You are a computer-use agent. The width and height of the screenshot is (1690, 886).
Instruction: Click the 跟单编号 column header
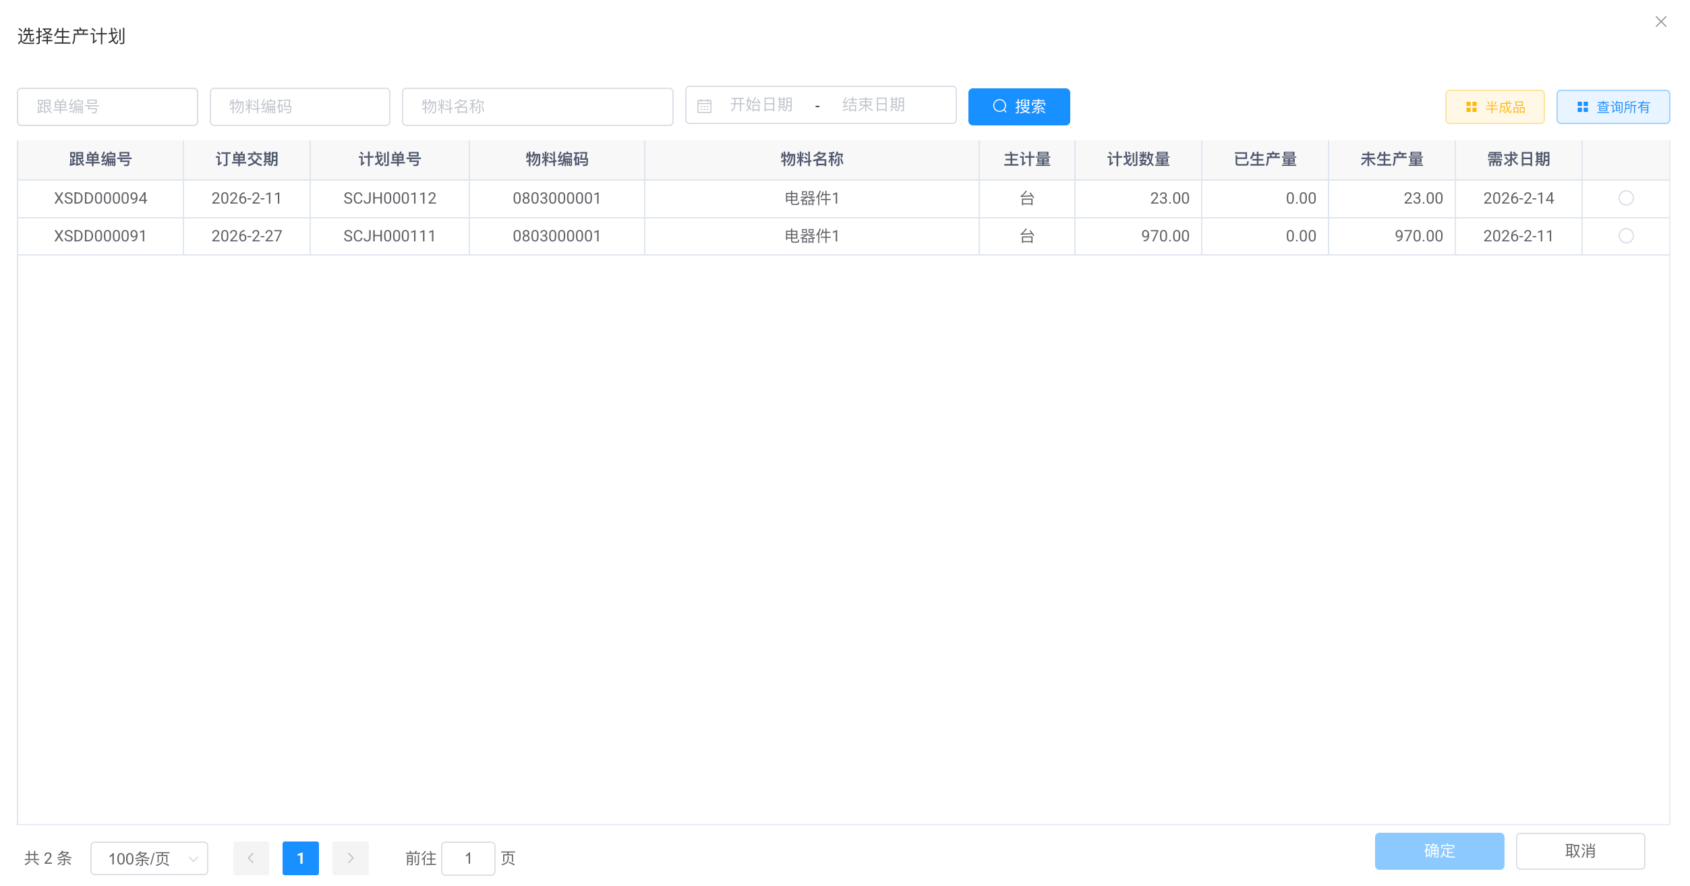pyautogui.click(x=100, y=160)
